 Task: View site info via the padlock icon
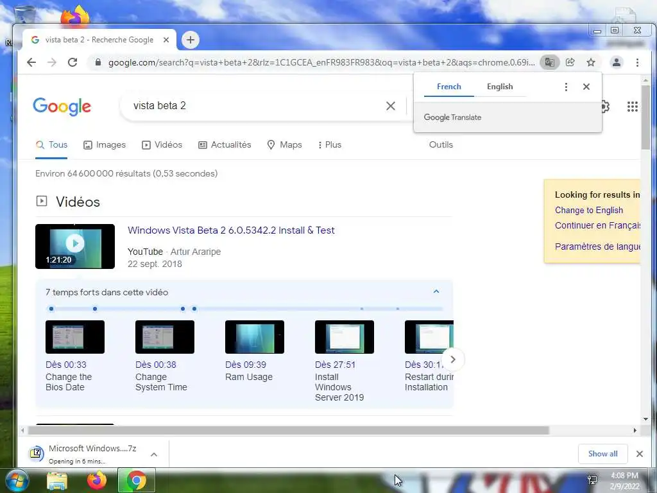pos(98,62)
